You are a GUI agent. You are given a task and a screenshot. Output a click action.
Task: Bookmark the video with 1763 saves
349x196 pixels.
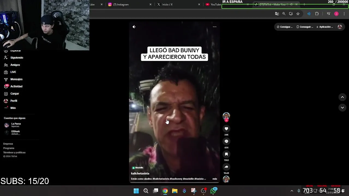[x=226, y=154]
